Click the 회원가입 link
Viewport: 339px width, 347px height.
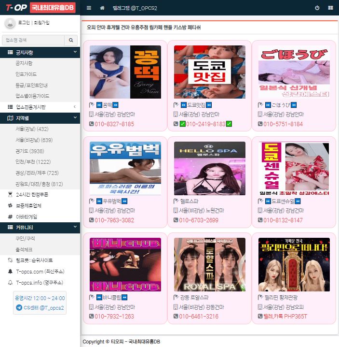(41, 23)
